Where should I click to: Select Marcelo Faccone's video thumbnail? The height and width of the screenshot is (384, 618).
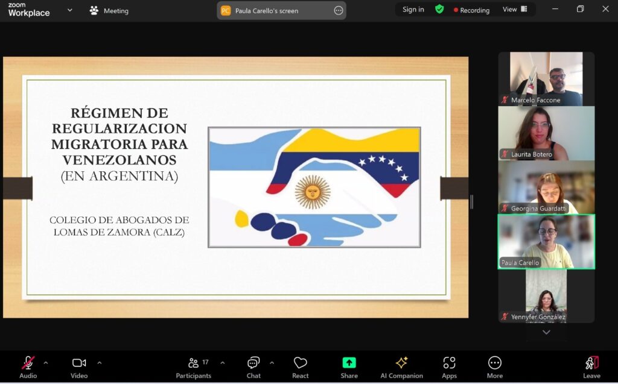pyautogui.click(x=546, y=79)
